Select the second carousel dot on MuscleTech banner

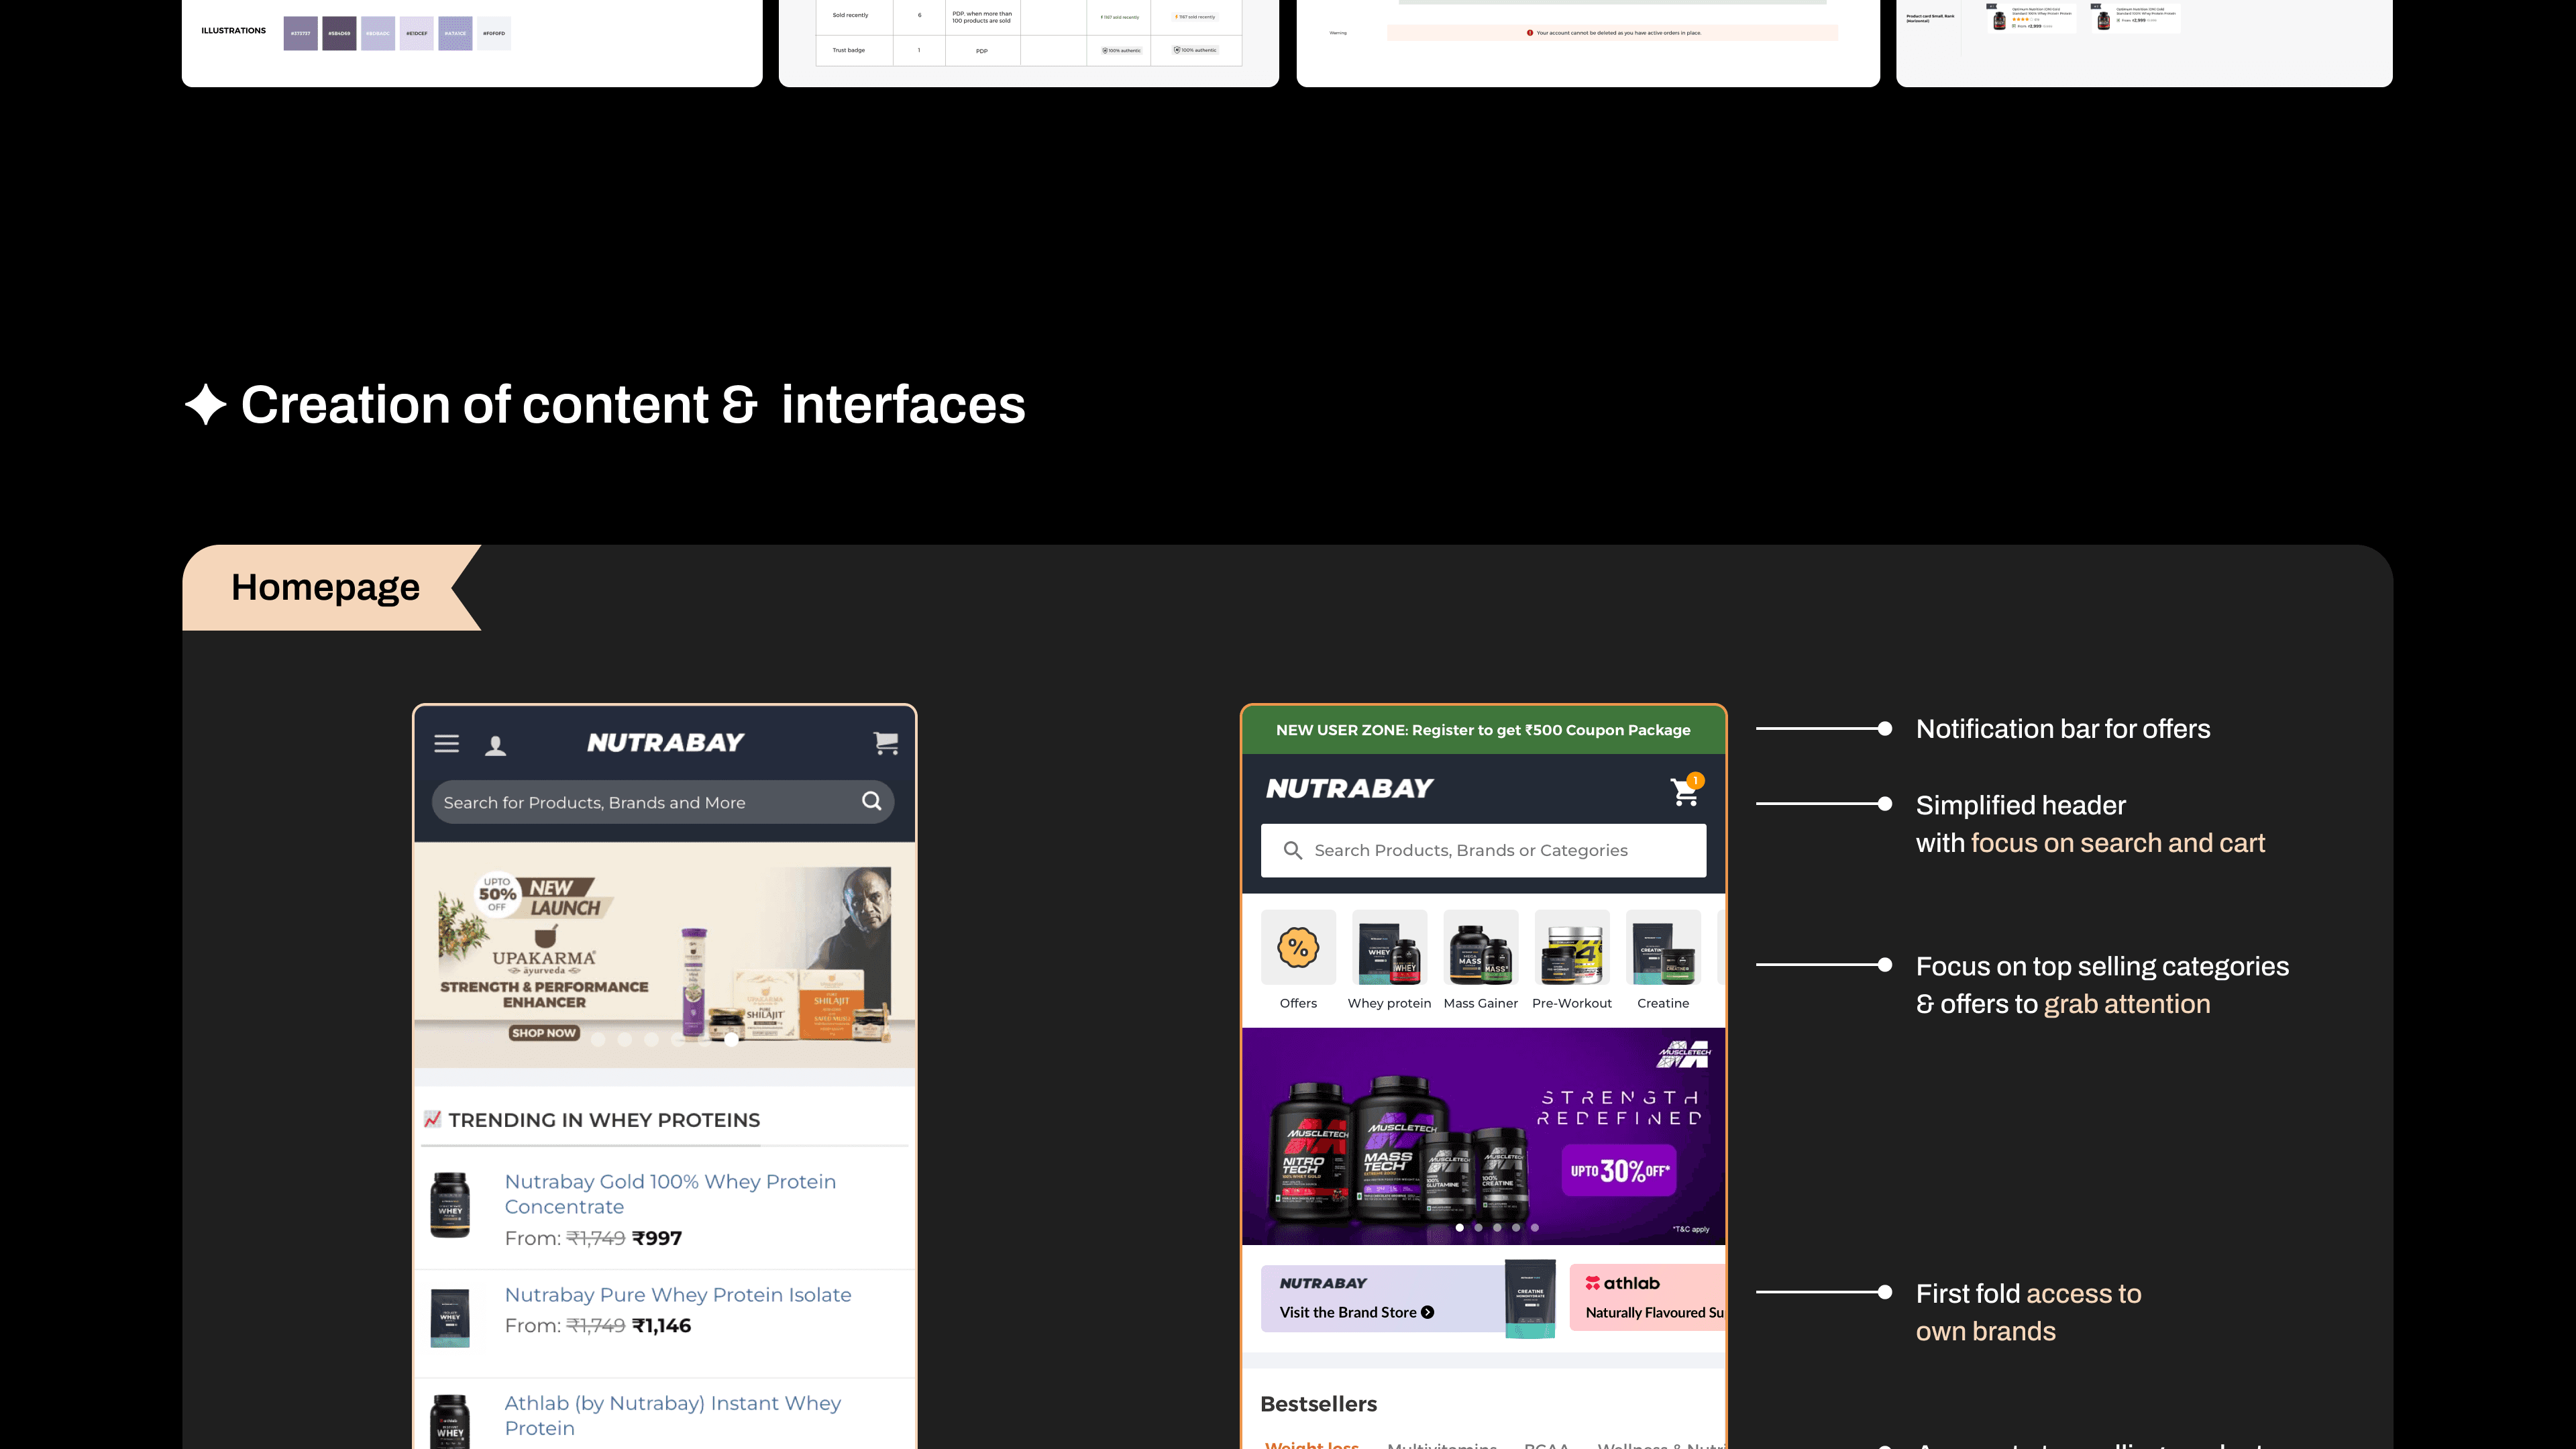point(1478,1227)
